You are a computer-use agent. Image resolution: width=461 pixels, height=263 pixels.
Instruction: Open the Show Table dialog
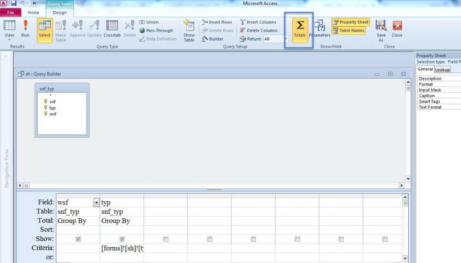tap(189, 31)
